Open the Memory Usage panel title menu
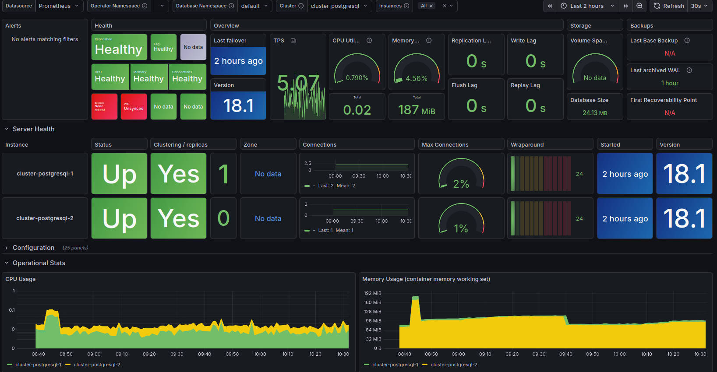Image resolution: width=717 pixels, height=372 pixels. coord(426,279)
